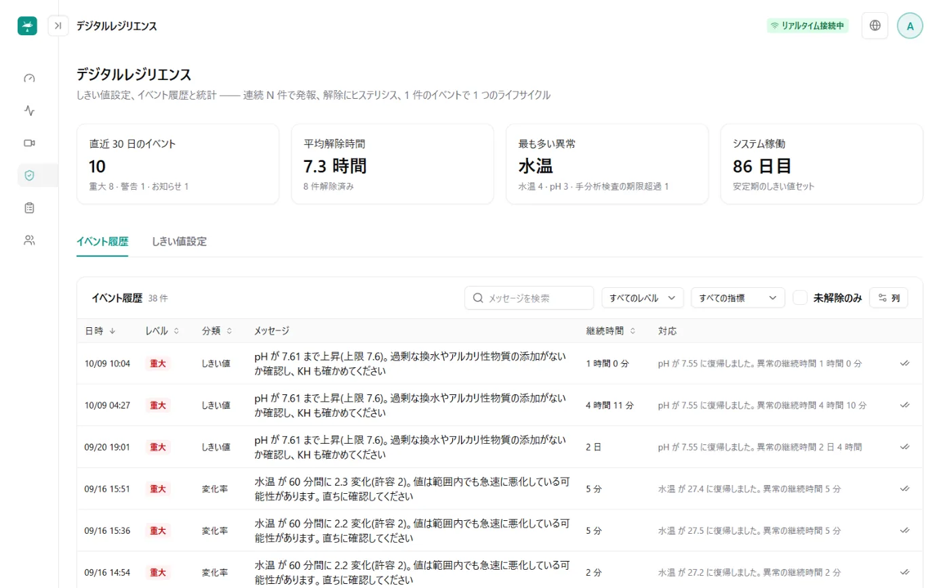The width and height of the screenshot is (941, 588).
Task: Open the user avatar labeled A
Action: [910, 26]
